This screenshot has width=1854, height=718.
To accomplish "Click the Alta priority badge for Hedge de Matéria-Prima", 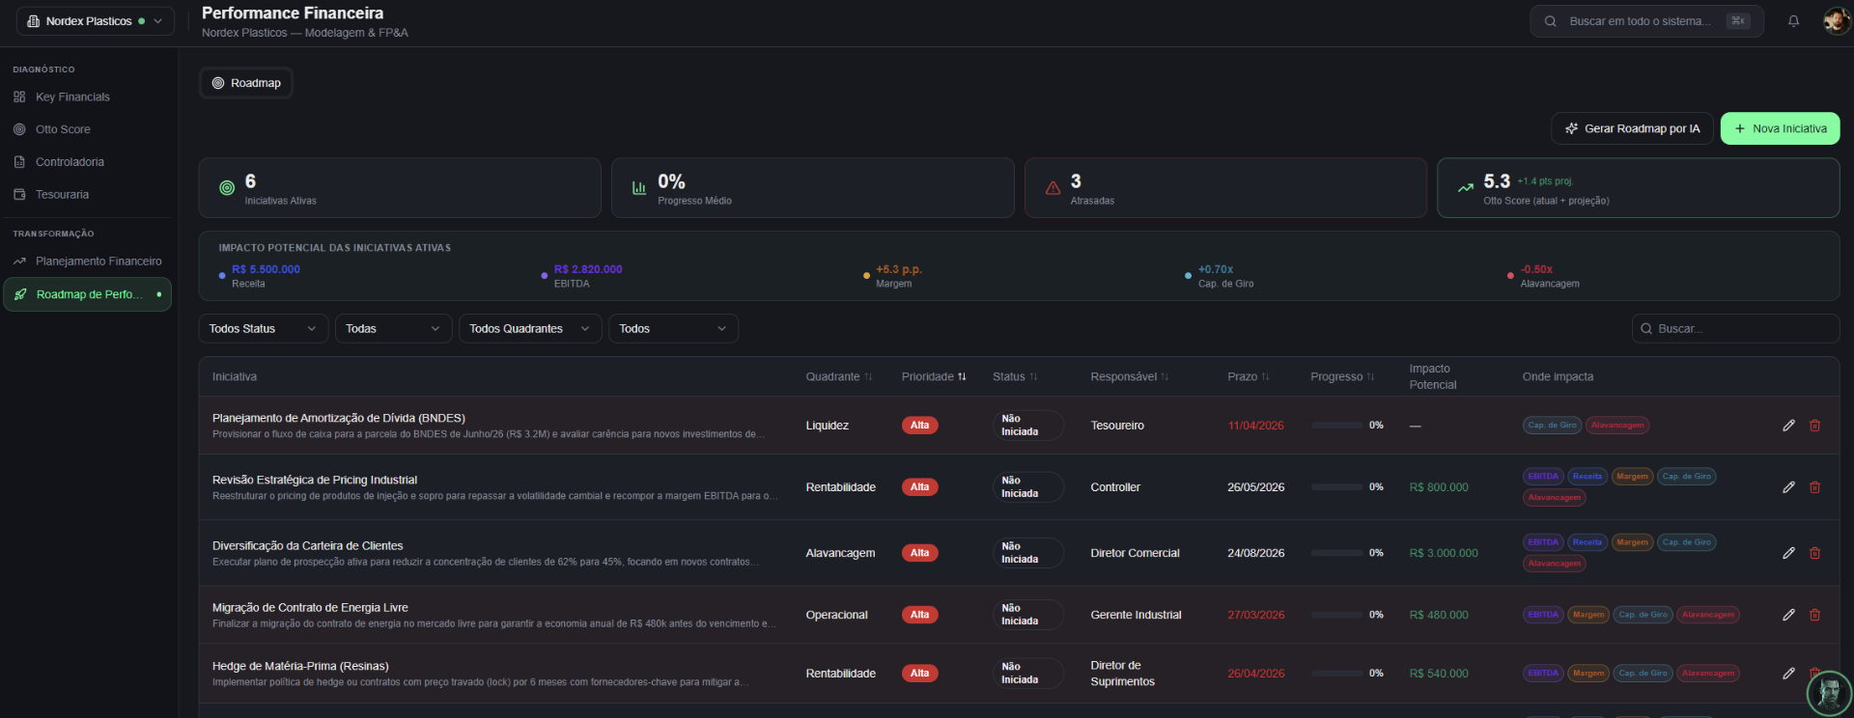I will pyautogui.click(x=919, y=674).
